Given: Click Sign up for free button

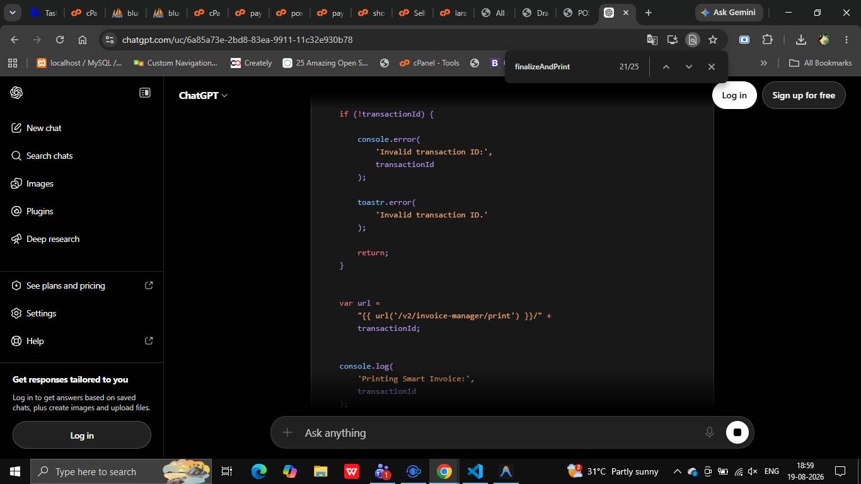Looking at the screenshot, I should tap(804, 95).
